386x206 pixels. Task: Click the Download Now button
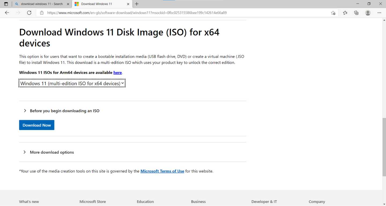point(37,125)
